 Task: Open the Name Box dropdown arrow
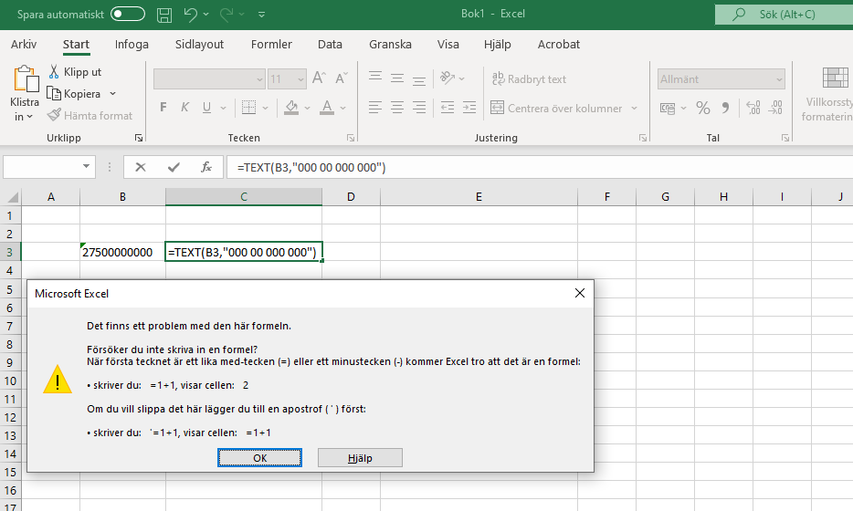[86, 166]
